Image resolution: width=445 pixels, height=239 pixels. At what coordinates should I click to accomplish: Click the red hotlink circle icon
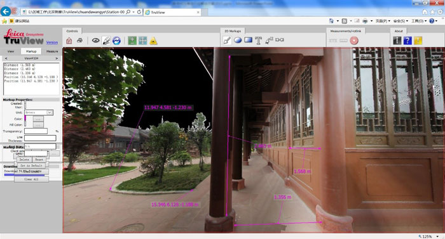point(354,41)
